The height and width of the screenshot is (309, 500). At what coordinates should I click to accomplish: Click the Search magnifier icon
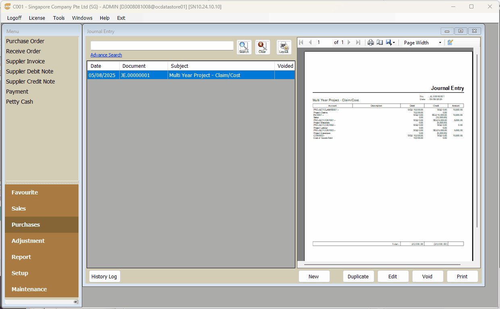244,47
